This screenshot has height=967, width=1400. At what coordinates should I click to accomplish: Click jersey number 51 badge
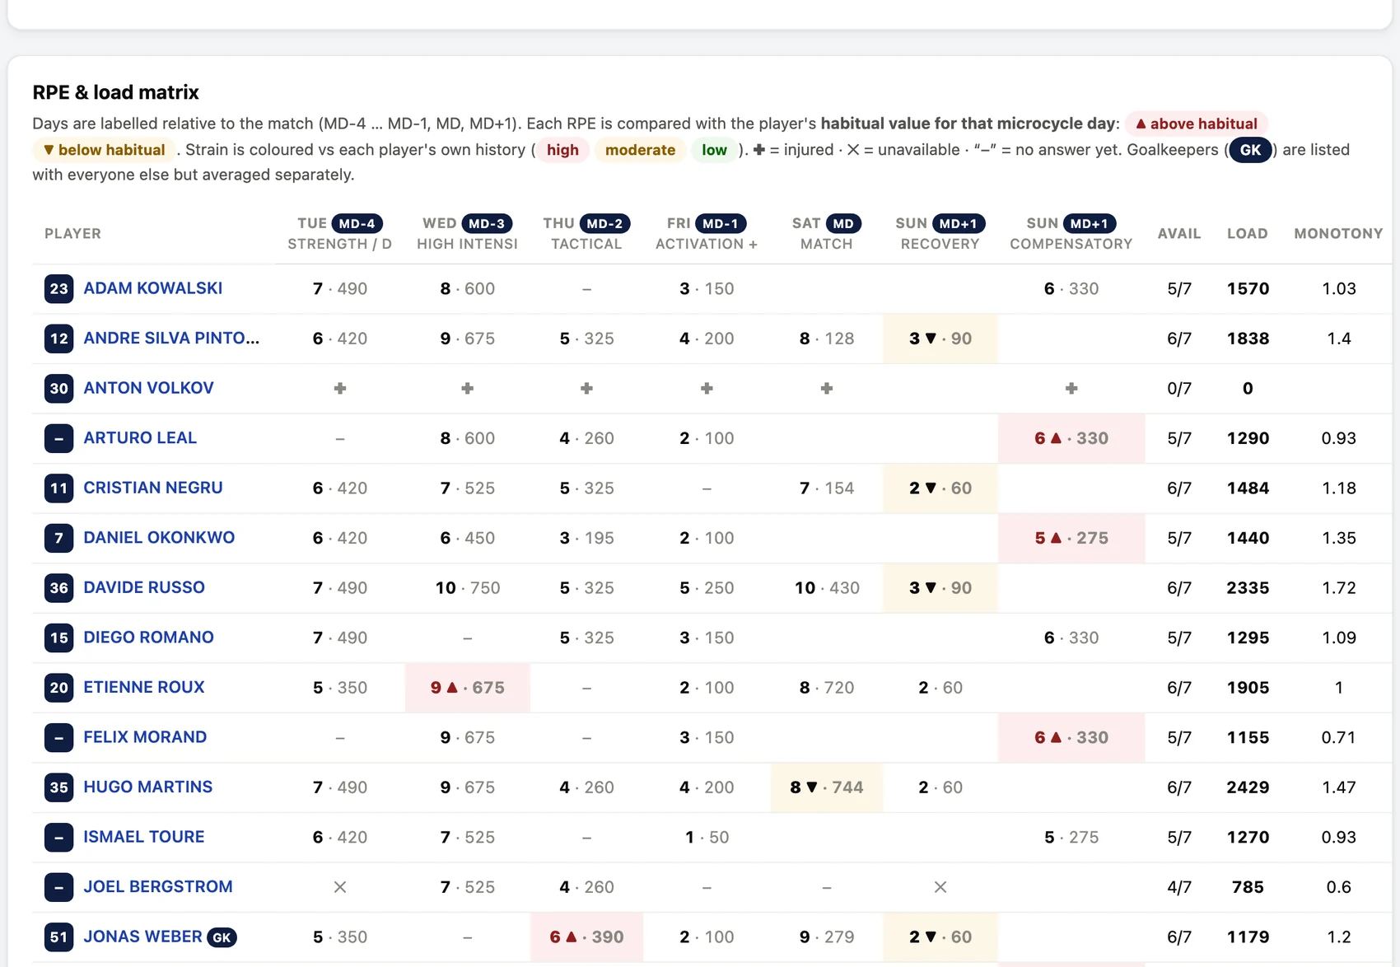(58, 937)
